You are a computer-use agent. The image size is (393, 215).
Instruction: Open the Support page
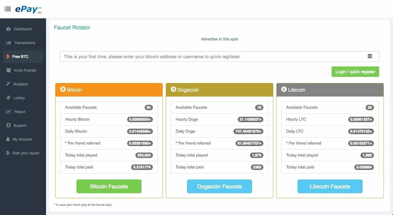(23, 126)
